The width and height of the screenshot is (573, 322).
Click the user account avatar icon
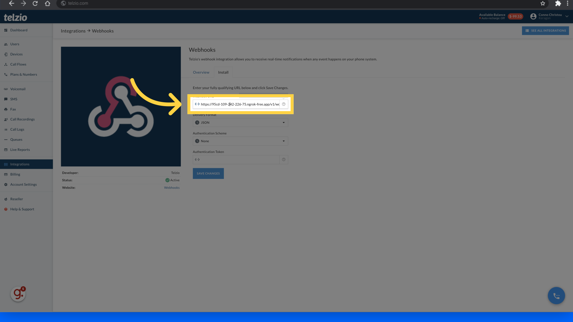[533, 16]
